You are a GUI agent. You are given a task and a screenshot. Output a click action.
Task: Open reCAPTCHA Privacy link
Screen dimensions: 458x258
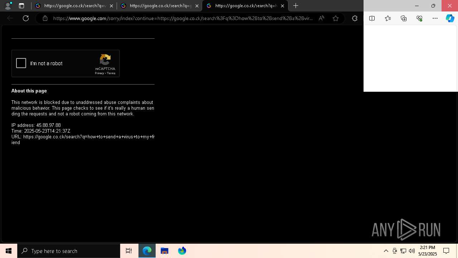[x=99, y=73]
